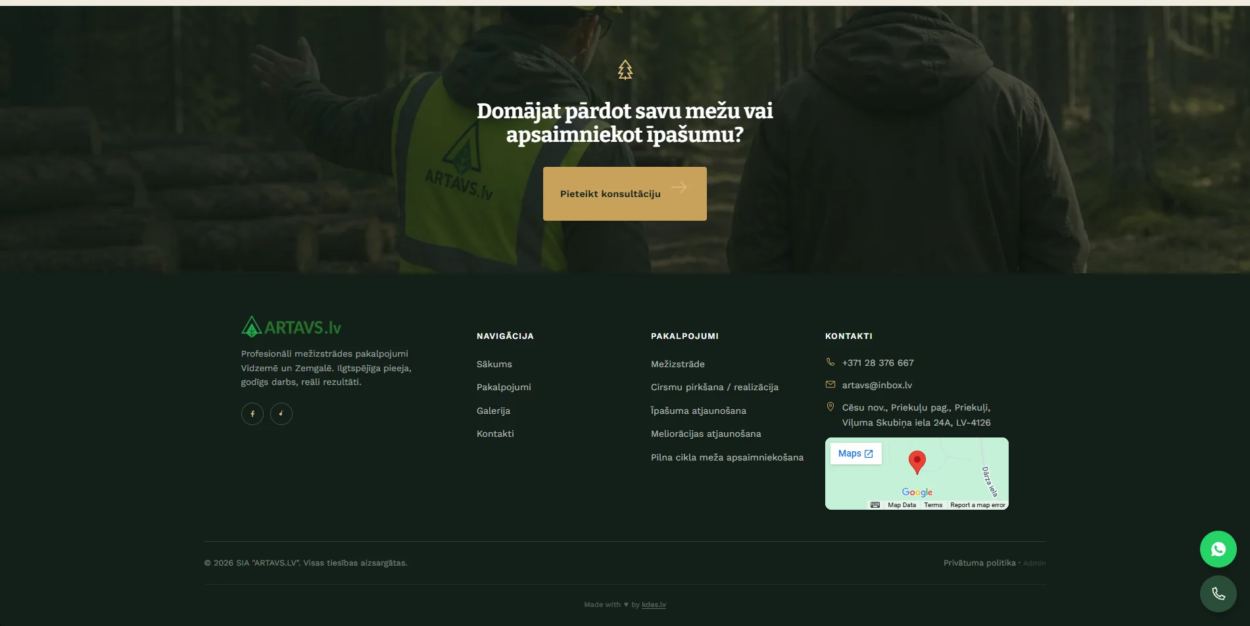1250x626 pixels.
Task: Click the ARTAVS.lv footer logo
Action: pos(291,326)
